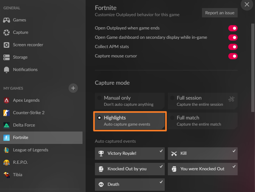Select Manual only capture mode
The height and width of the screenshot is (192, 255).
(x=130, y=101)
